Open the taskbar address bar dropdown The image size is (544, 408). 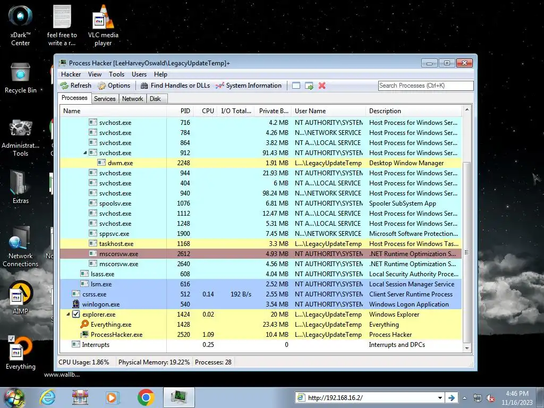pos(440,398)
